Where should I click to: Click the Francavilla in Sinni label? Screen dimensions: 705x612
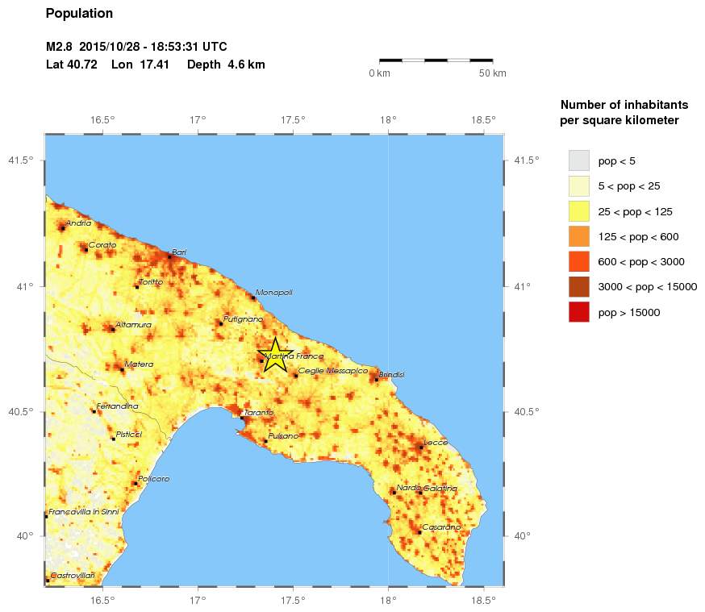tap(84, 512)
